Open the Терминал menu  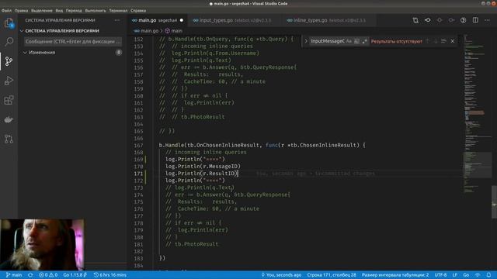coord(118,10)
